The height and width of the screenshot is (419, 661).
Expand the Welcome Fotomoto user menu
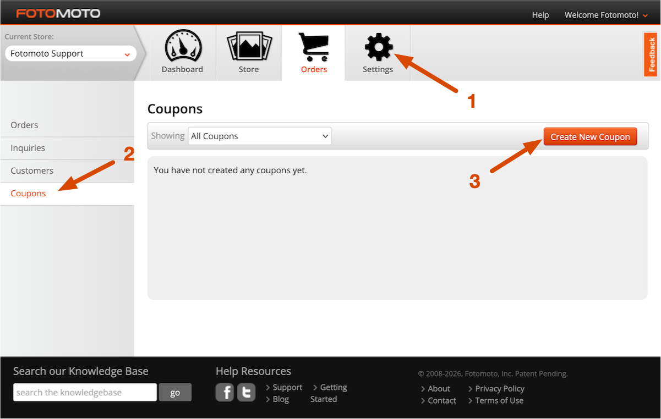tap(606, 15)
